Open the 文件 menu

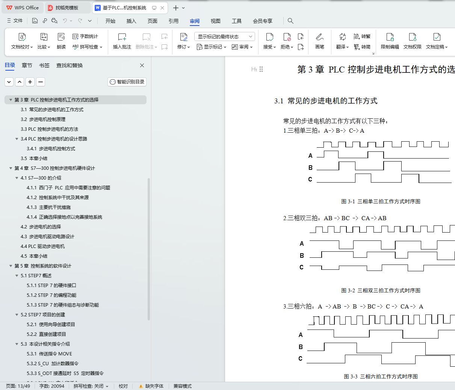(15, 21)
